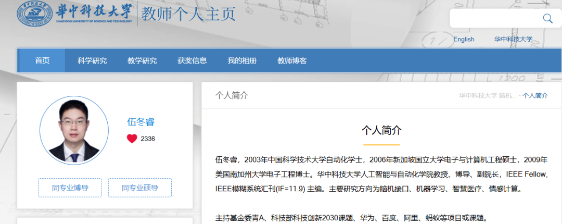Open the 获奖信息 menu item
Viewport: 562px width, 224px height.
coord(192,60)
